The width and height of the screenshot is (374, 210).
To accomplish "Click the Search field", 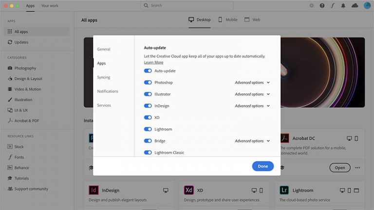I will (x=187, y=5).
